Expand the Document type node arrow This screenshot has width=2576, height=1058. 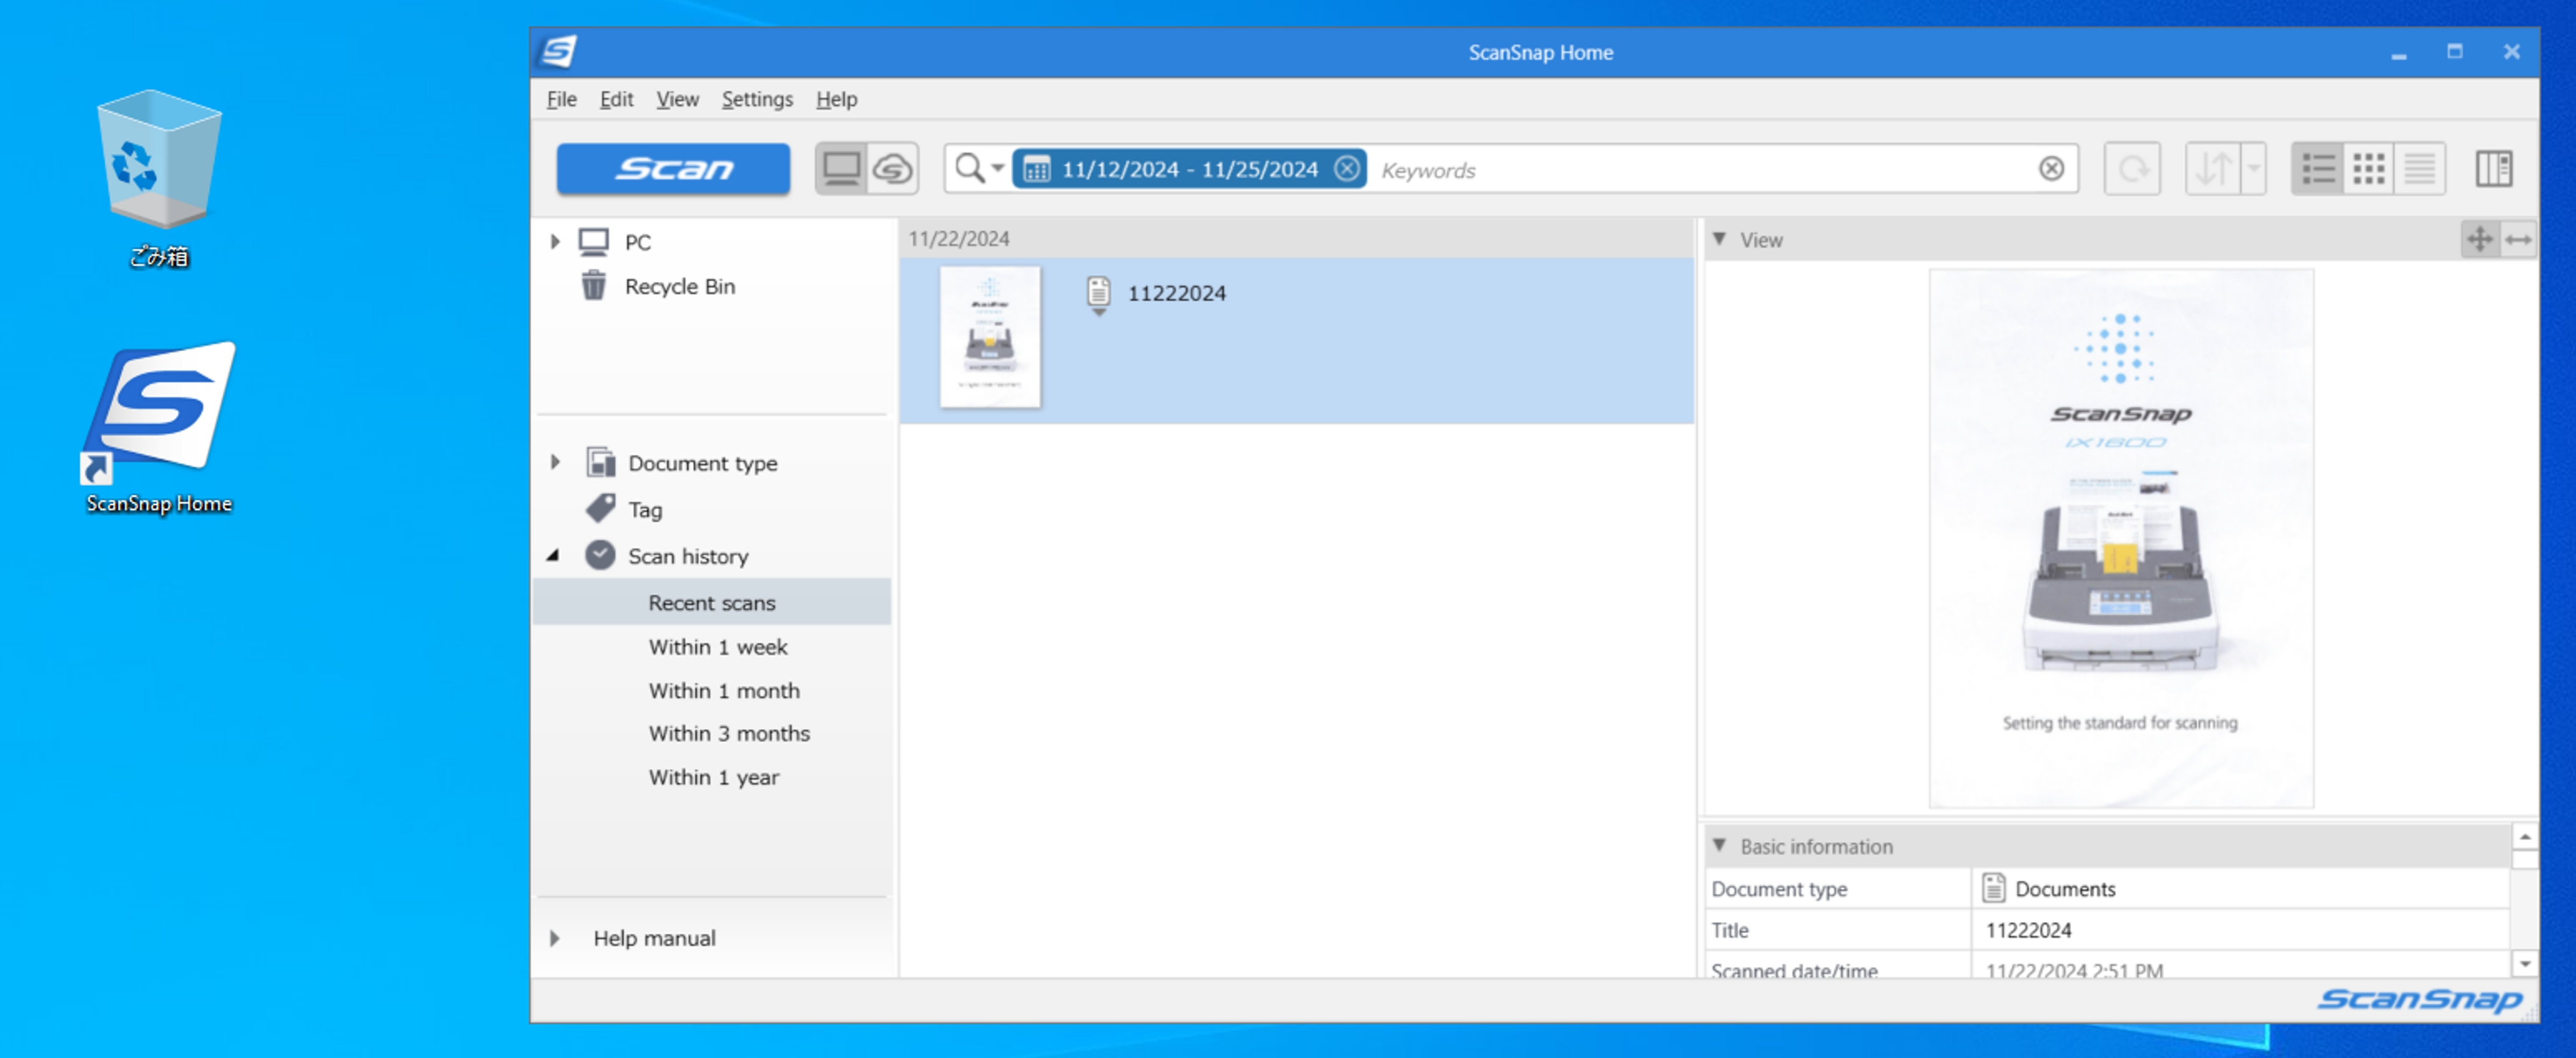[x=555, y=462]
